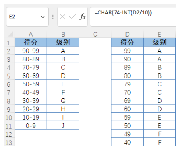The height and width of the screenshot is (149, 177).
Task: Click cell D12 containing 49
Action: [127, 134]
